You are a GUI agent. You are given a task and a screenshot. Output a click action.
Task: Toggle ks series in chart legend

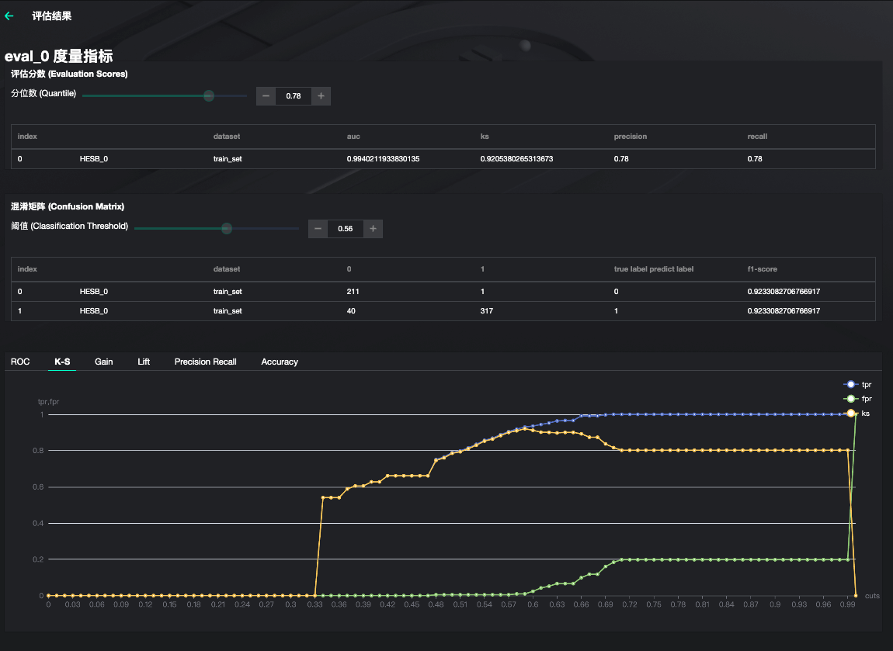point(857,414)
